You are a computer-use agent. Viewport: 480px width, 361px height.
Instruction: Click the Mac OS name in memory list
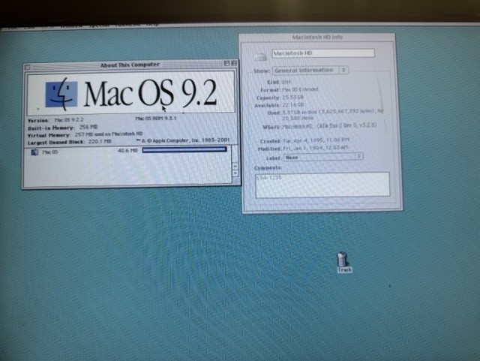coord(50,152)
